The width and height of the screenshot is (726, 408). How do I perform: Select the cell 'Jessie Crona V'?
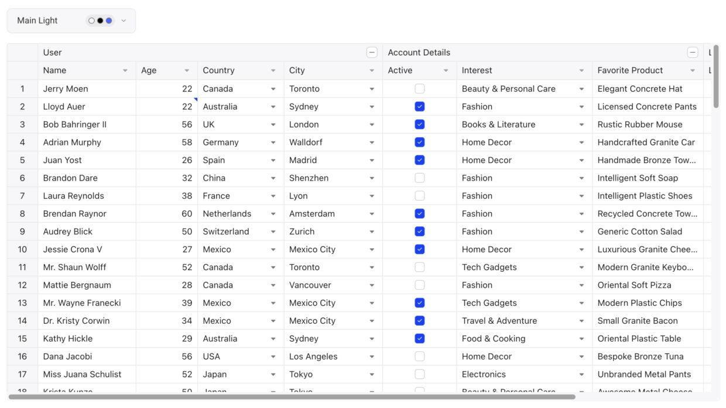pyautogui.click(x=87, y=249)
